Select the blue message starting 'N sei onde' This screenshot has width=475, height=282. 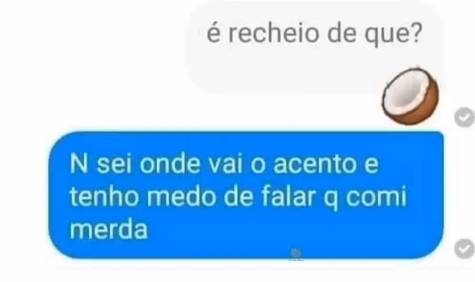point(246,195)
